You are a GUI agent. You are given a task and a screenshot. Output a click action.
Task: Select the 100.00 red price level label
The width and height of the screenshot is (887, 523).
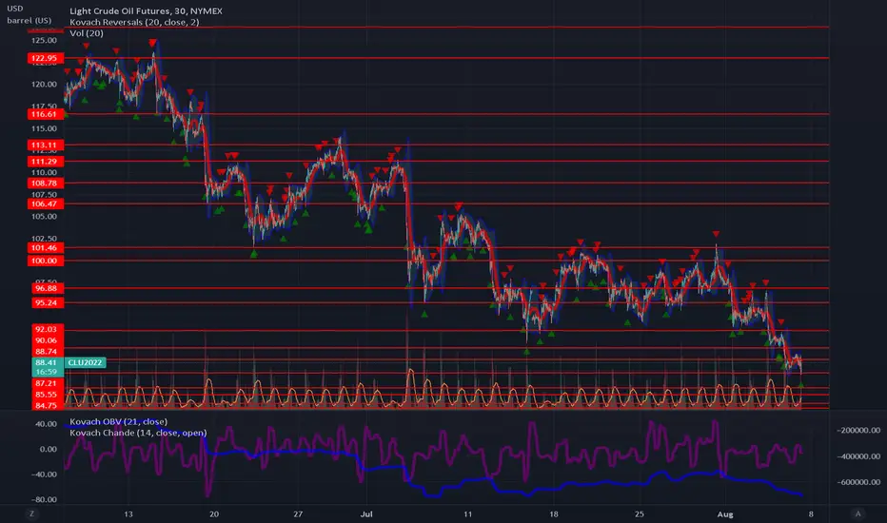[x=44, y=261]
